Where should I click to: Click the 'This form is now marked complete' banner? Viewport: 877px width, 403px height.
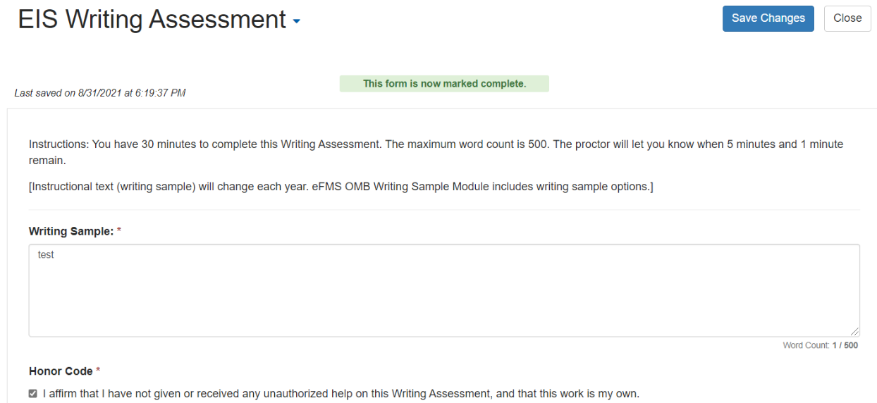[444, 84]
